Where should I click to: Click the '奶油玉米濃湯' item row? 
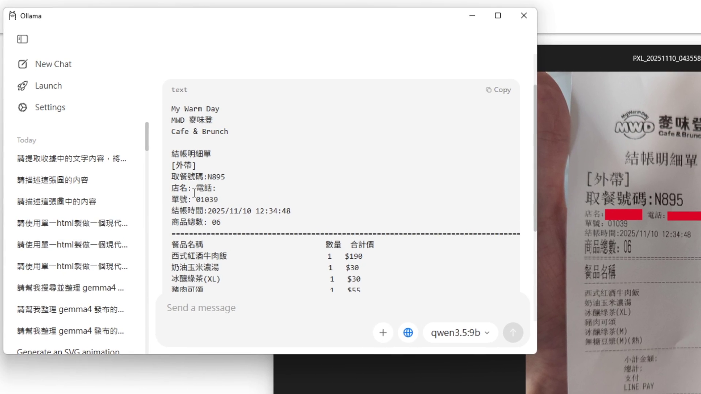(x=265, y=267)
